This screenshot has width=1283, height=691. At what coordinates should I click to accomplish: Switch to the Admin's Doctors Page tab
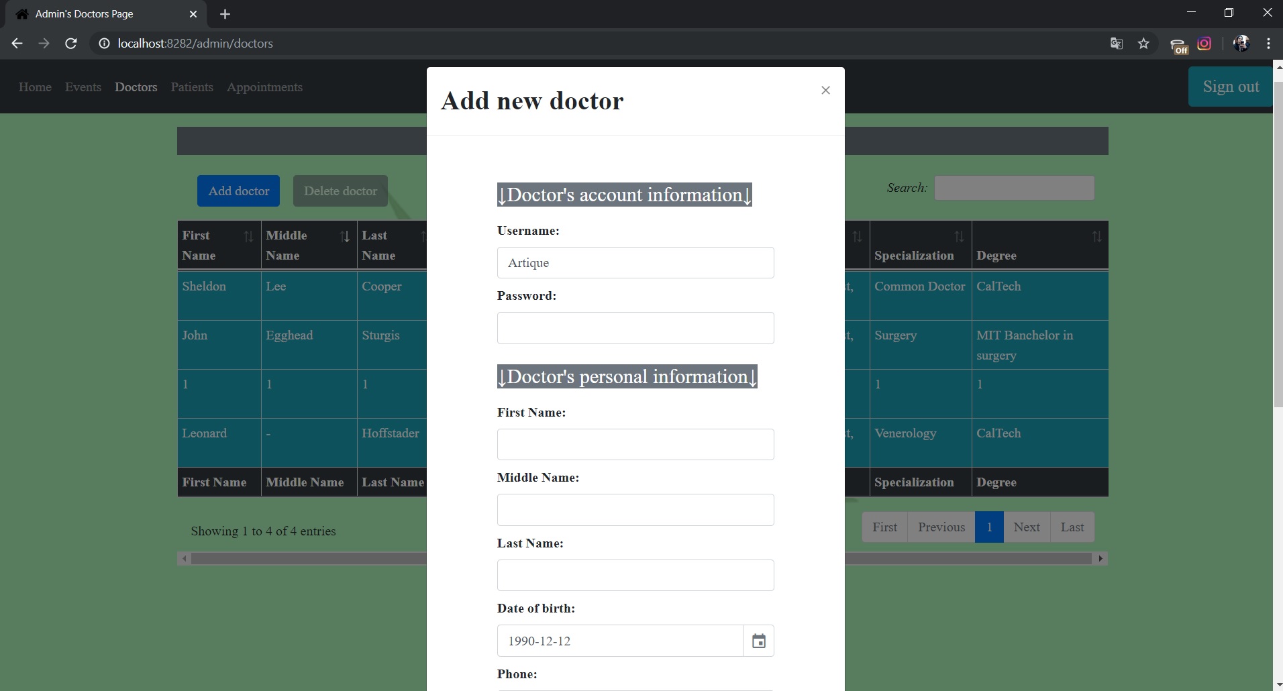point(107,14)
